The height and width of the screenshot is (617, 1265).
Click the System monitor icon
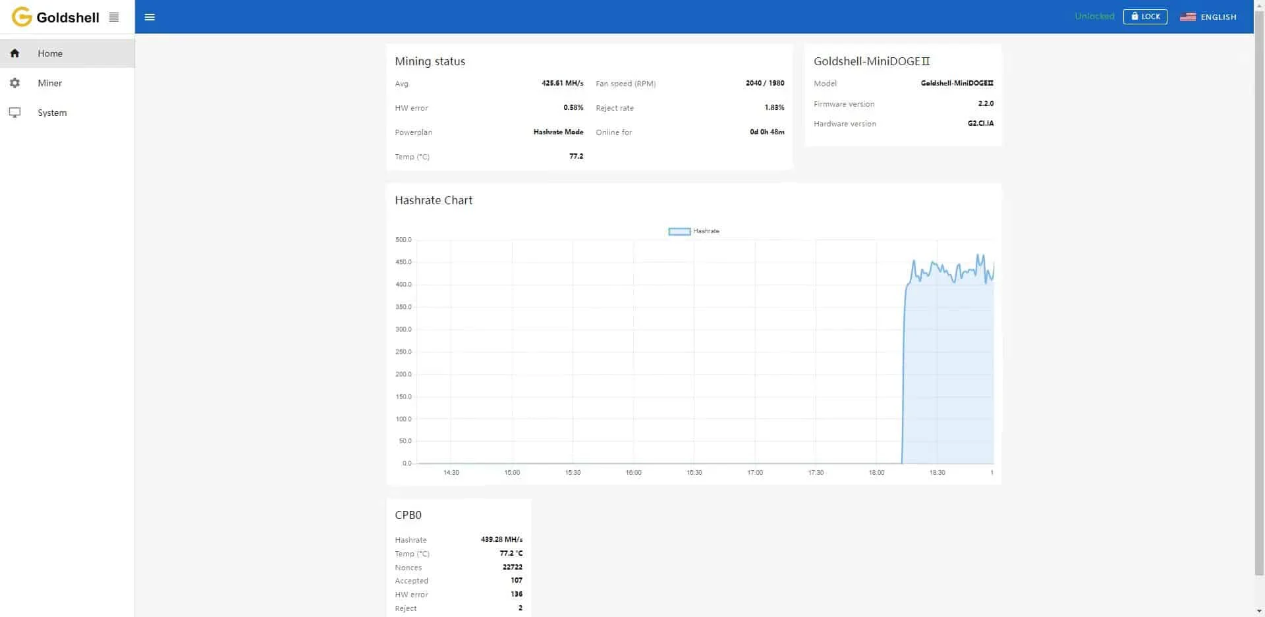(14, 113)
